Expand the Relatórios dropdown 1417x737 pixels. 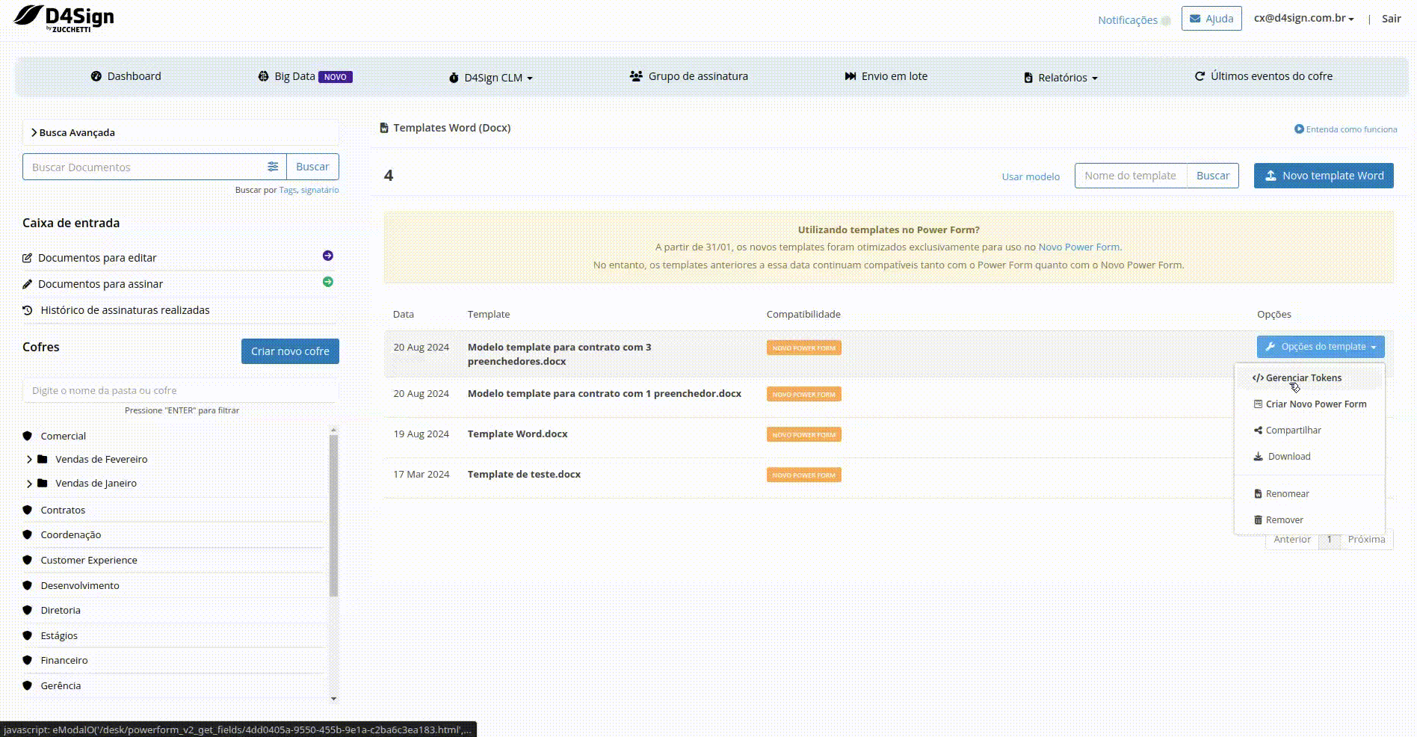tap(1061, 78)
